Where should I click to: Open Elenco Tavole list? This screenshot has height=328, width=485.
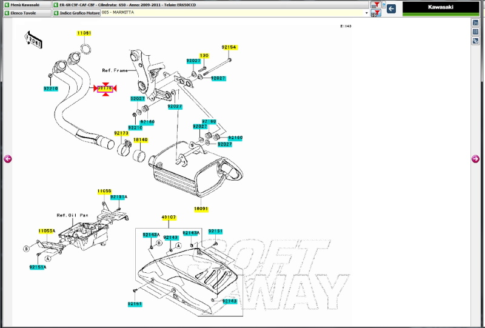coord(25,13)
